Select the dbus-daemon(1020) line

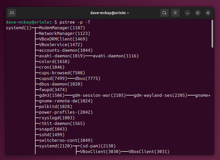[x=57, y=84]
